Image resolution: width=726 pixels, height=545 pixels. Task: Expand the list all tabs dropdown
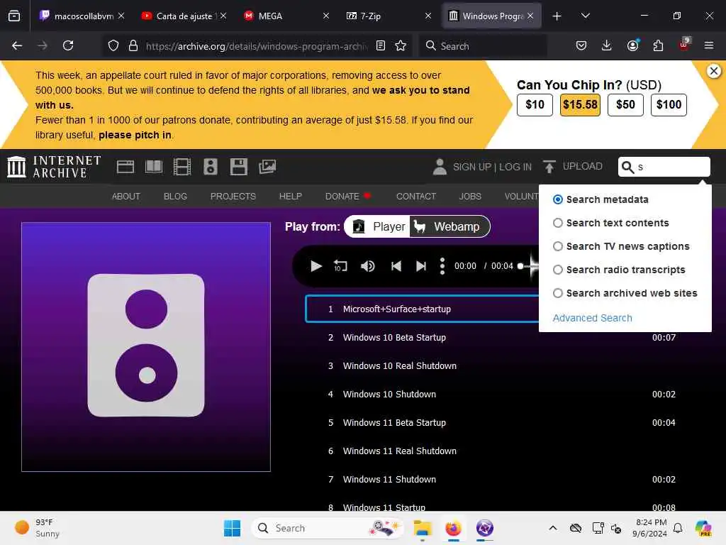pos(585,16)
